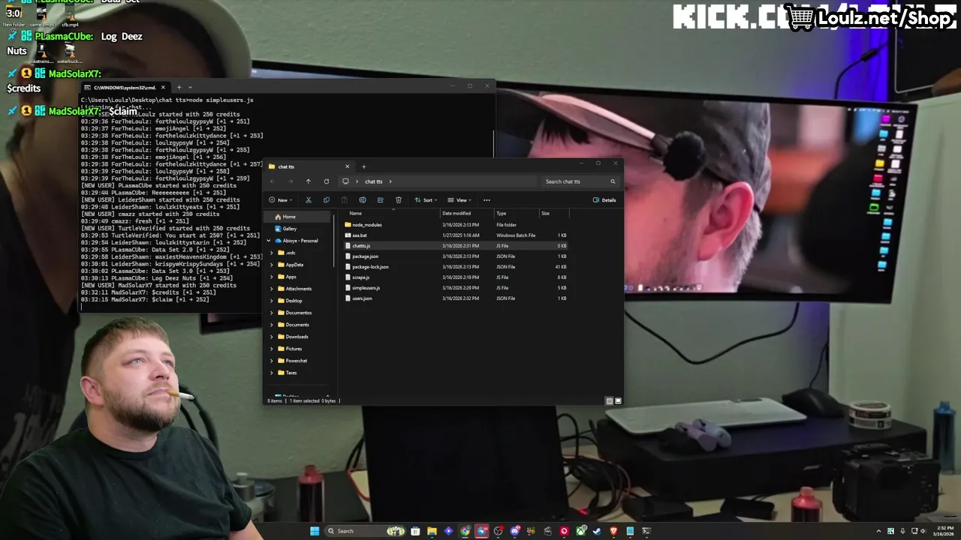Expand the Powerchat folder in sidebar
The width and height of the screenshot is (961, 540).
coord(272,361)
